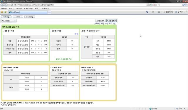Click the 'ON-LINE 업무현황' section heading
The width and height of the screenshot is (188, 110).
click(11, 27)
